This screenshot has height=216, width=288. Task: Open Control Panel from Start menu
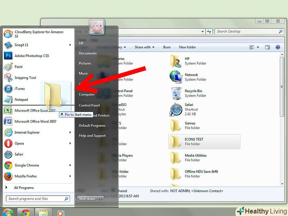[89, 105]
